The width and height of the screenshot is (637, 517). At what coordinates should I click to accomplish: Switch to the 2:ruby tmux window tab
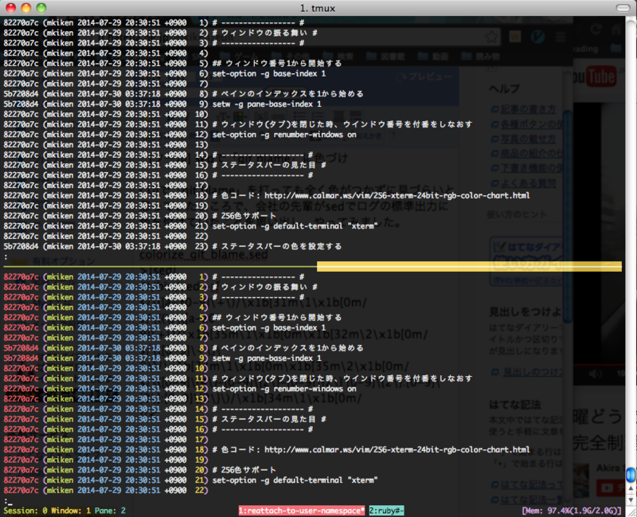[x=386, y=511]
